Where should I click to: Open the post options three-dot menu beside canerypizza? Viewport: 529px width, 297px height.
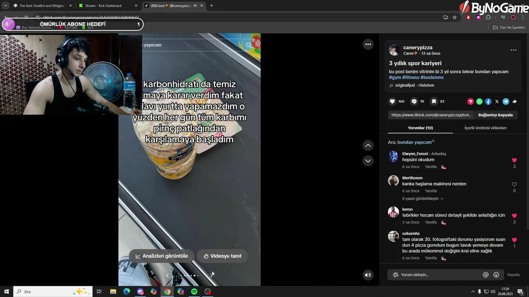coord(513,50)
